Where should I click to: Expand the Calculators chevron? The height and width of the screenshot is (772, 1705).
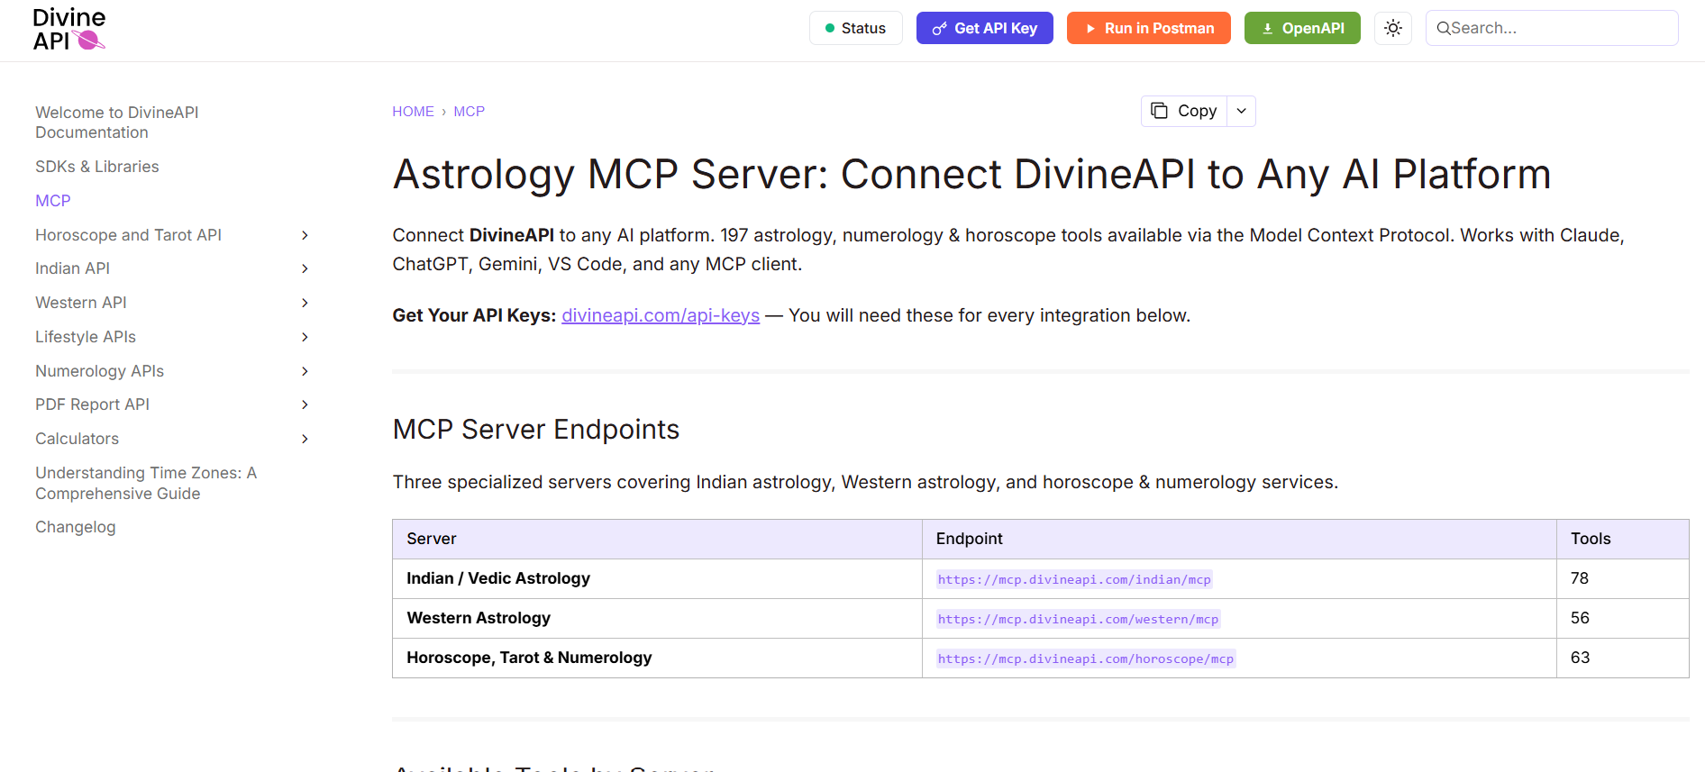coord(305,439)
